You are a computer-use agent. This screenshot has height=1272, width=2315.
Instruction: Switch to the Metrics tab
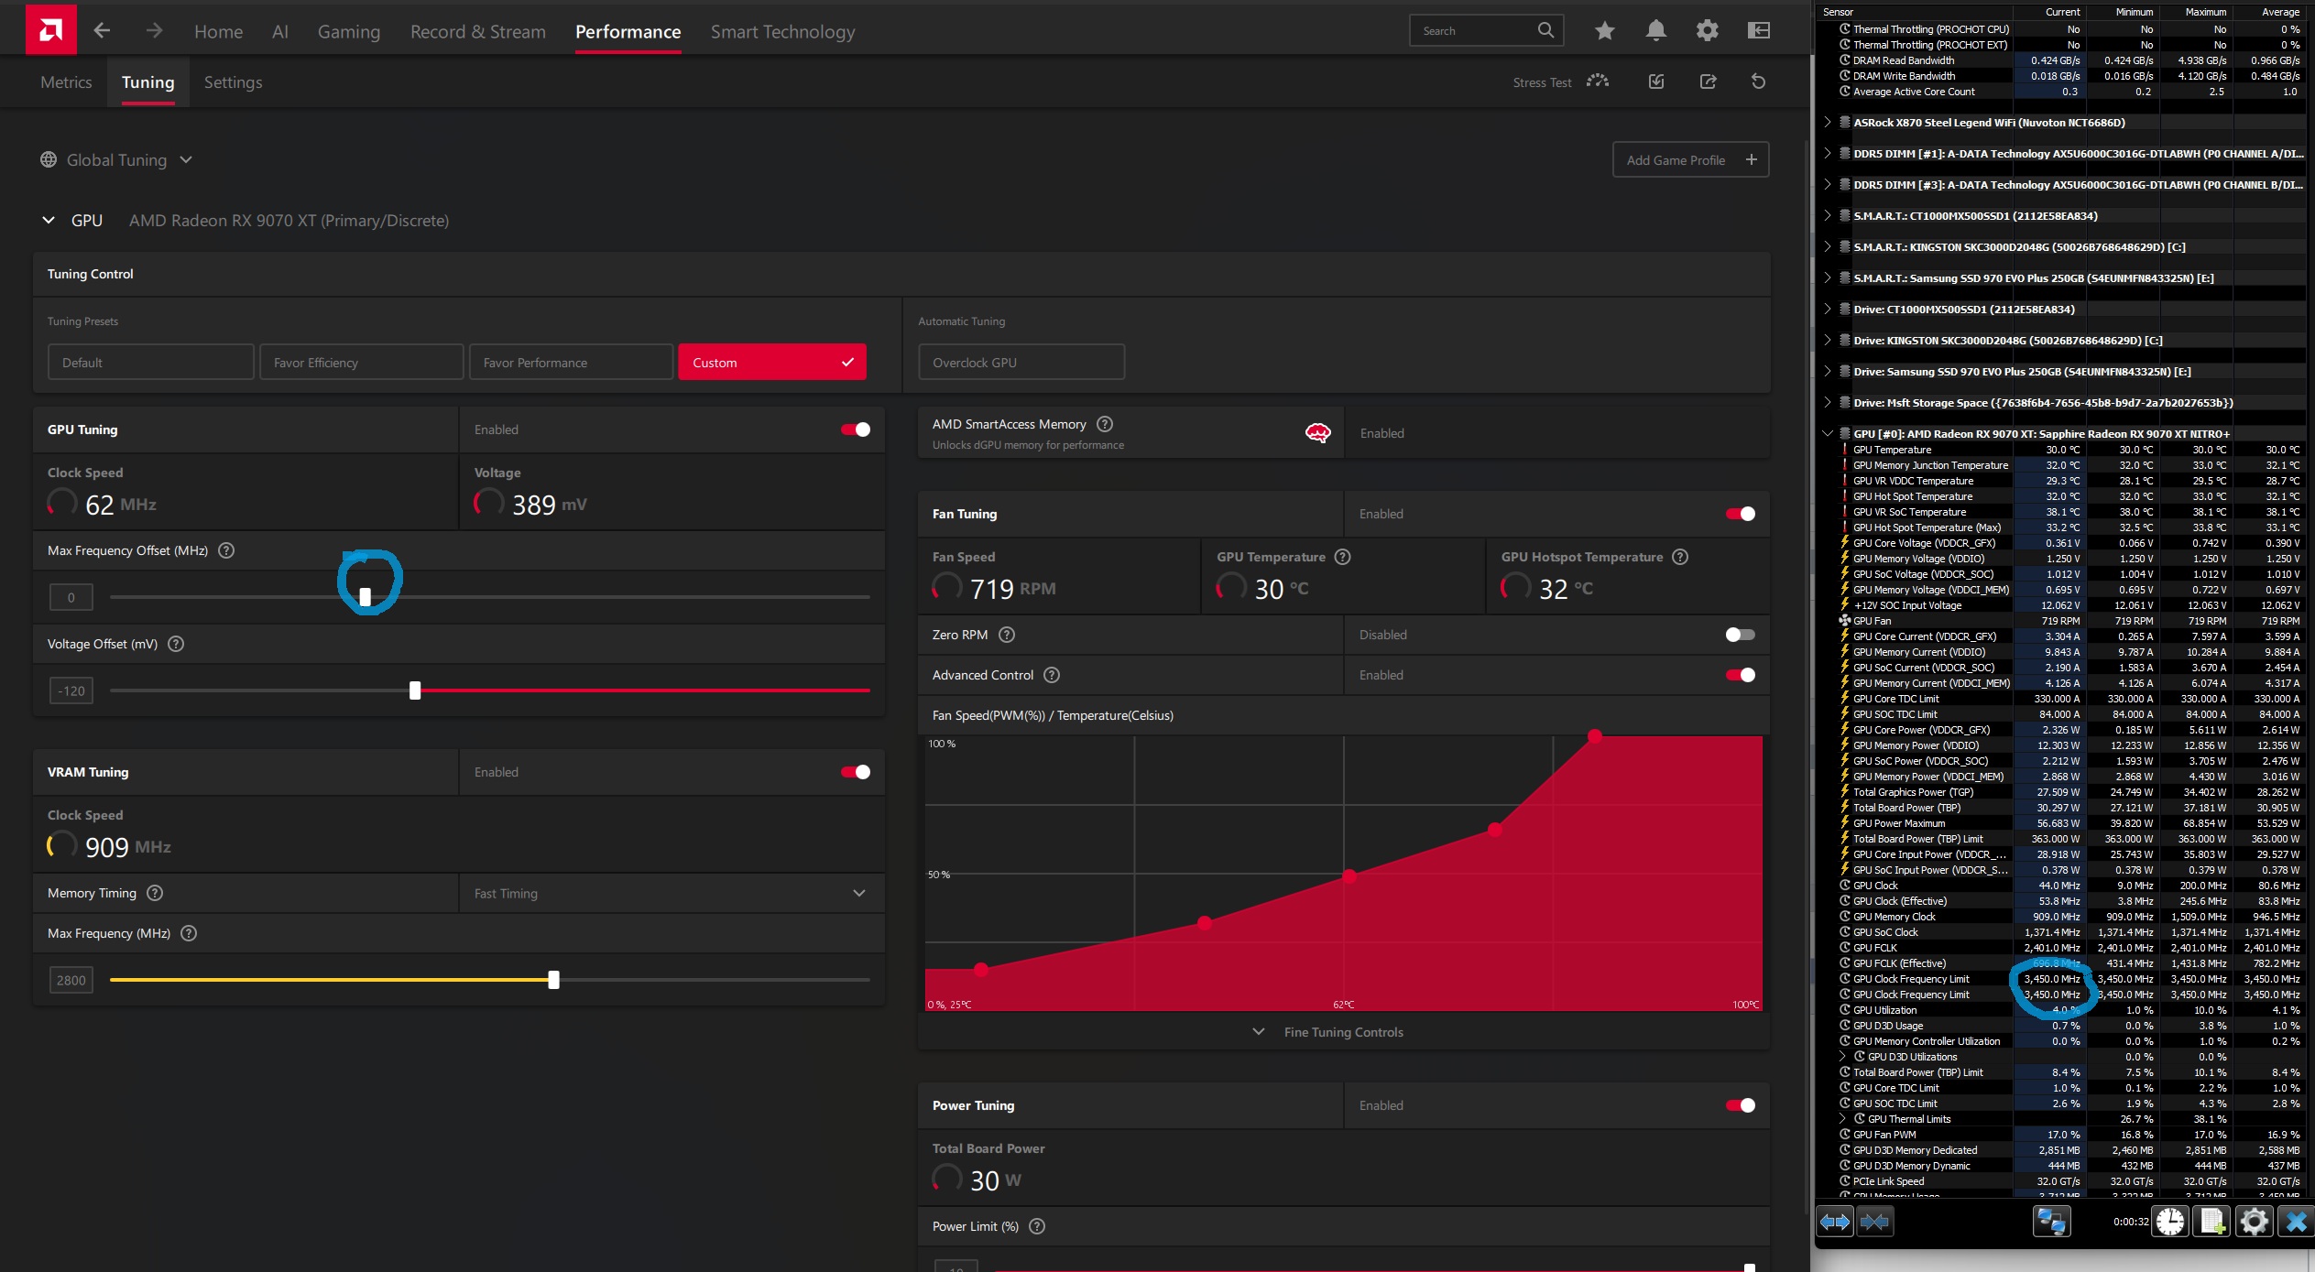tap(66, 82)
